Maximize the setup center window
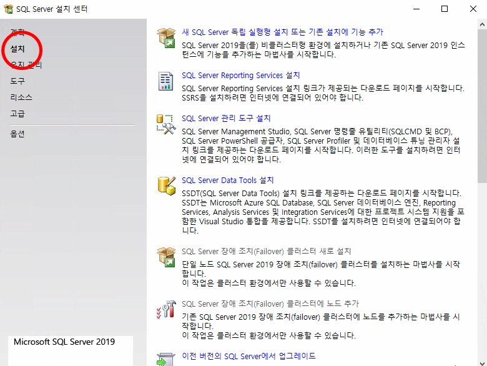This screenshot has height=366, width=487. point(445,9)
